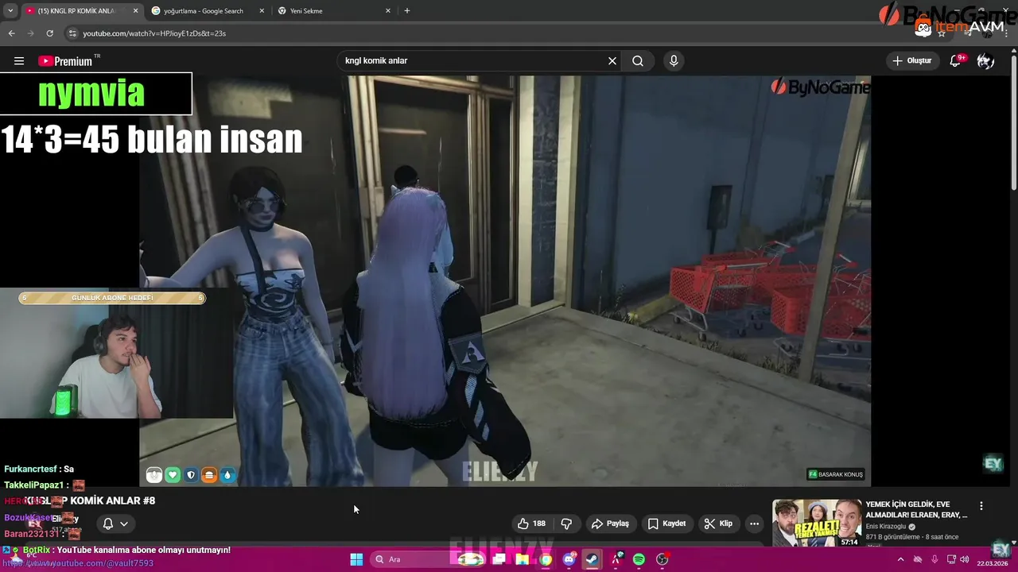
Task: Like the video with 188 likes
Action: 531,524
